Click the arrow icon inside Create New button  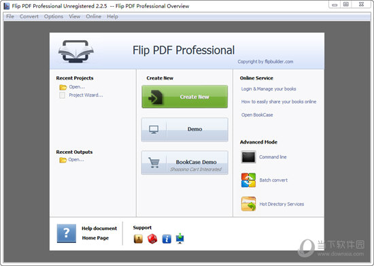tap(155, 97)
